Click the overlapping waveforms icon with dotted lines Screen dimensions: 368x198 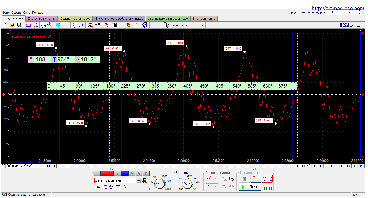coord(67,25)
